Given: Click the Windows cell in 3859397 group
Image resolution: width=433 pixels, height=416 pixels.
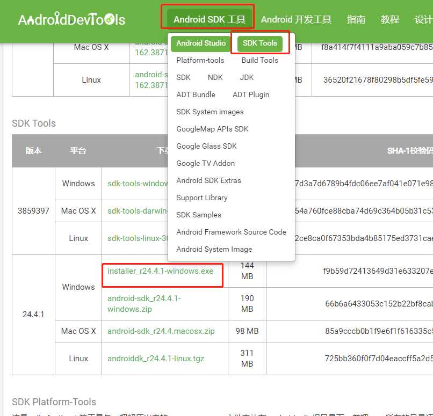Looking at the screenshot, I should click(78, 184).
